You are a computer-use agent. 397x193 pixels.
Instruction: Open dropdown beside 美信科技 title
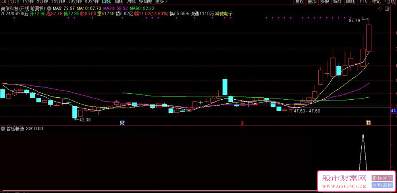[48, 9]
